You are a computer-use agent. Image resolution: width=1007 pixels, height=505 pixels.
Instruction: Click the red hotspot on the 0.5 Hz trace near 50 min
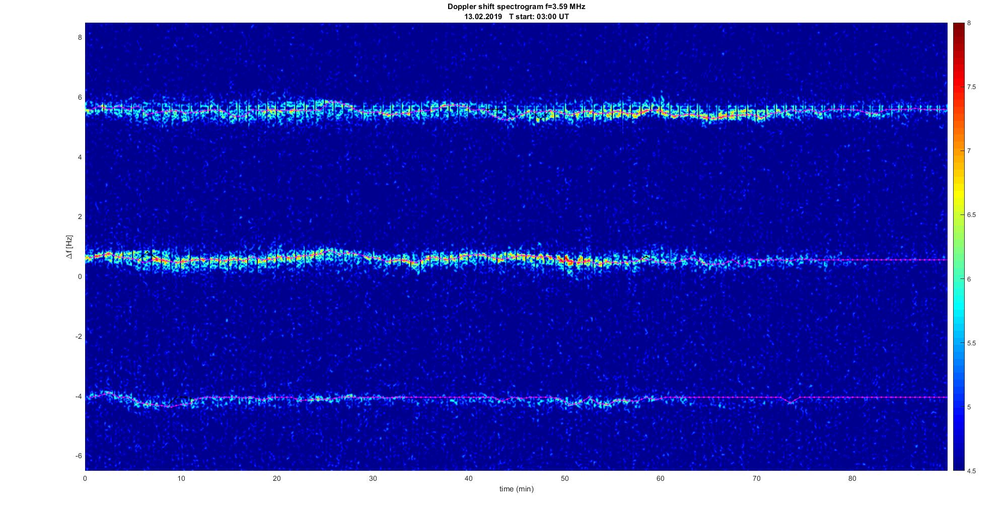(x=565, y=260)
